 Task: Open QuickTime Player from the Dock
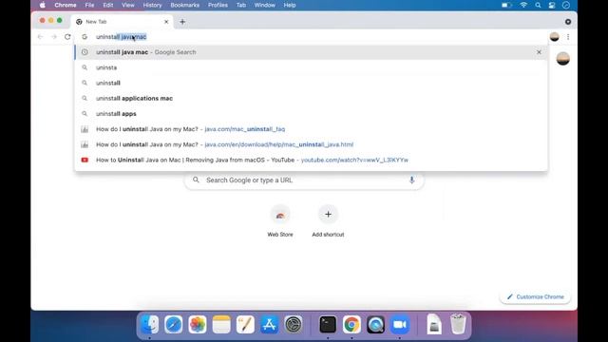376,324
